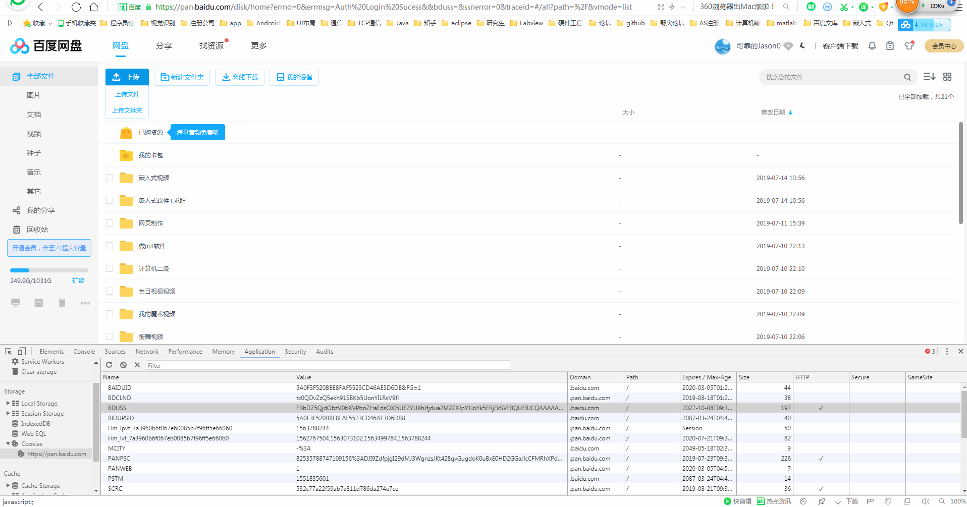Click the phone call icon in header

tap(802, 46)
